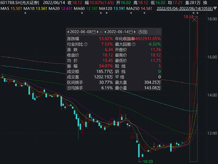
Task: Click the quote date 2022/06/14 in header
Action: (x=54, y=3)
